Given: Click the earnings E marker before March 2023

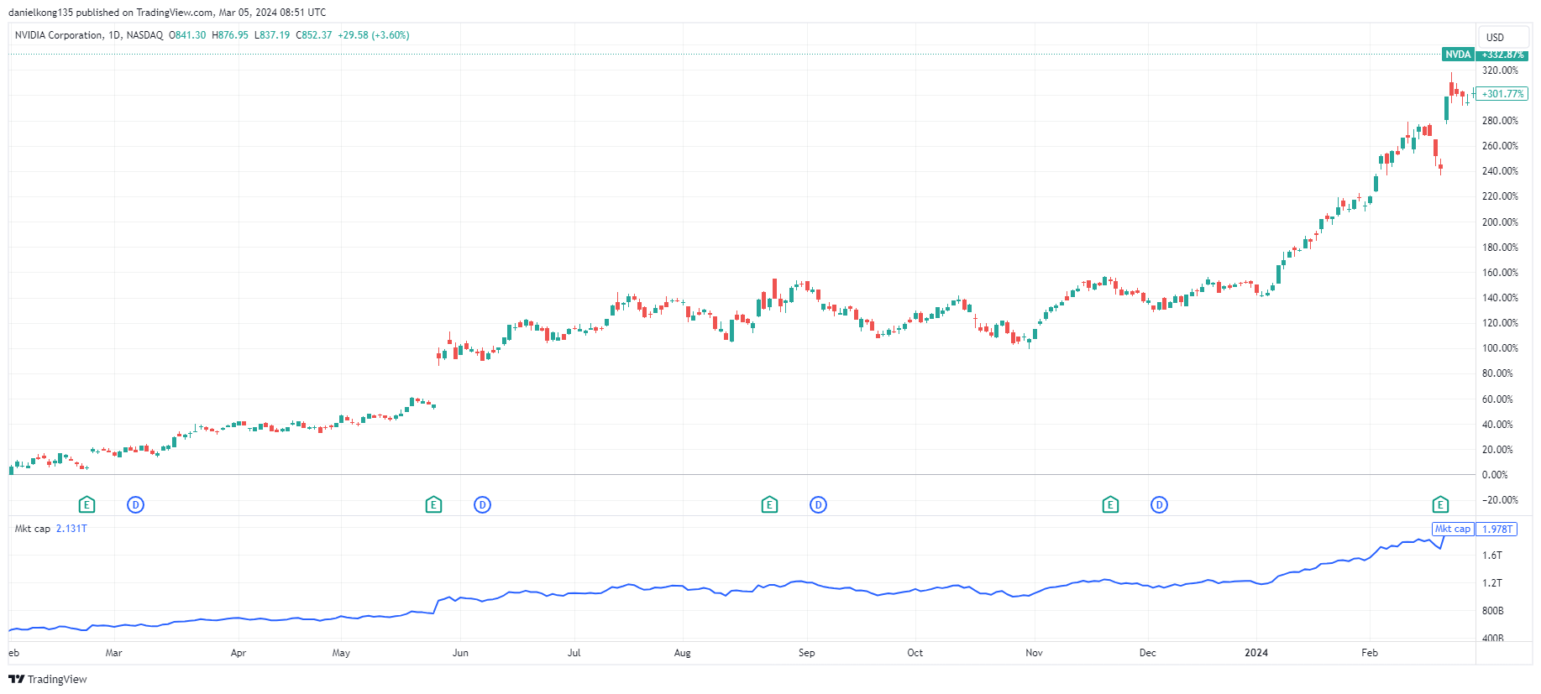Looking at the screenshot, I should 86,504.
